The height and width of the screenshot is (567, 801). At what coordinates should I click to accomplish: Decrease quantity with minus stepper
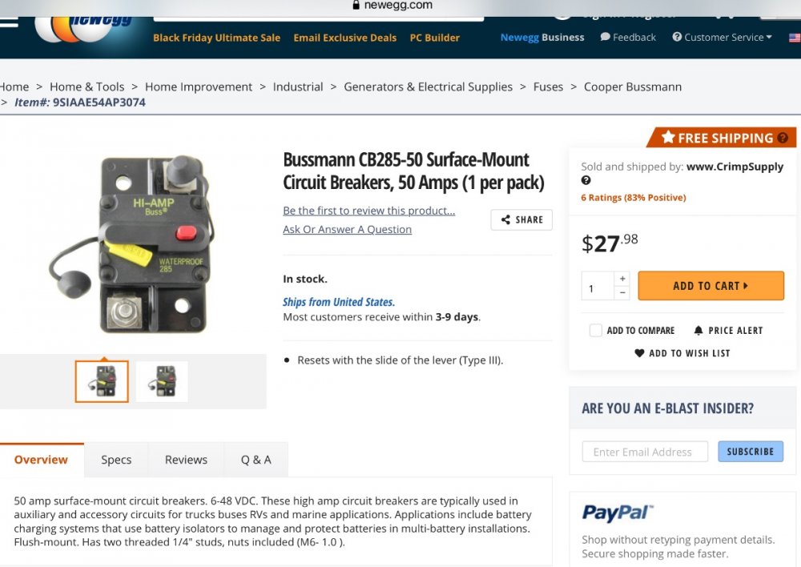point(622,293)
